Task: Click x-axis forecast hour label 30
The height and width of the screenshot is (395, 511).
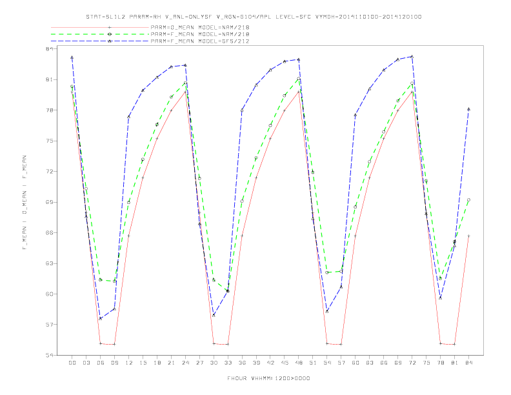Action: click(x=214, y=363)
